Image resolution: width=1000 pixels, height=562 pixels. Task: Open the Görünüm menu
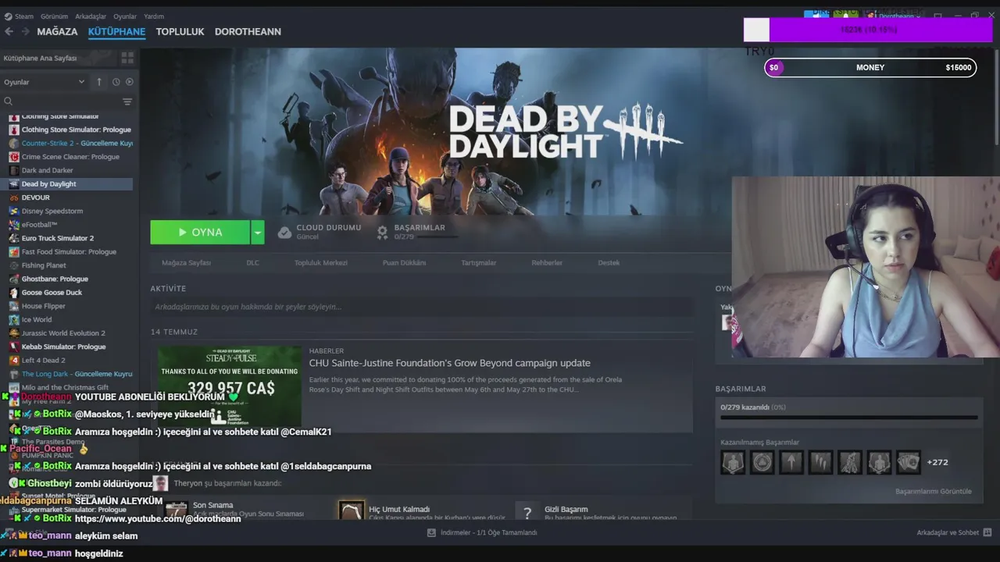(x=55, y=16)
